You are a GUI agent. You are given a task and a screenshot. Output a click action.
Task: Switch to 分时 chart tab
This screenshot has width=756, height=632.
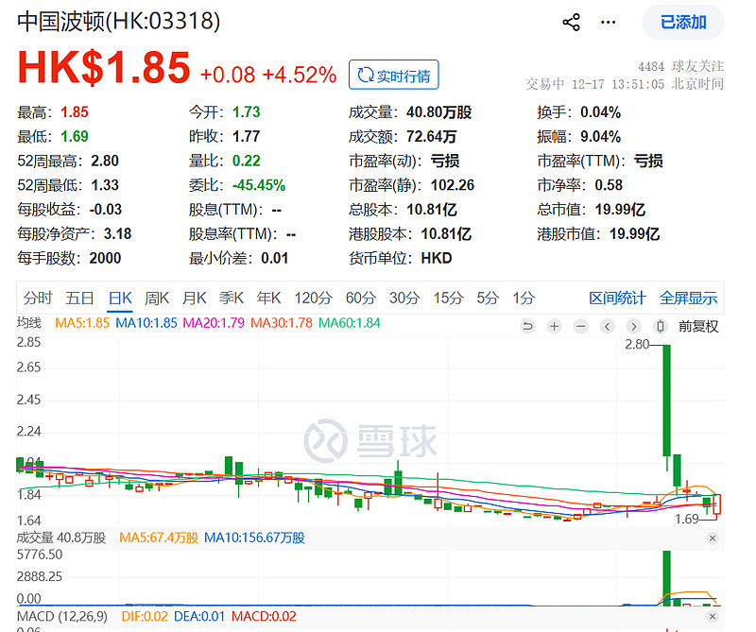38,298
